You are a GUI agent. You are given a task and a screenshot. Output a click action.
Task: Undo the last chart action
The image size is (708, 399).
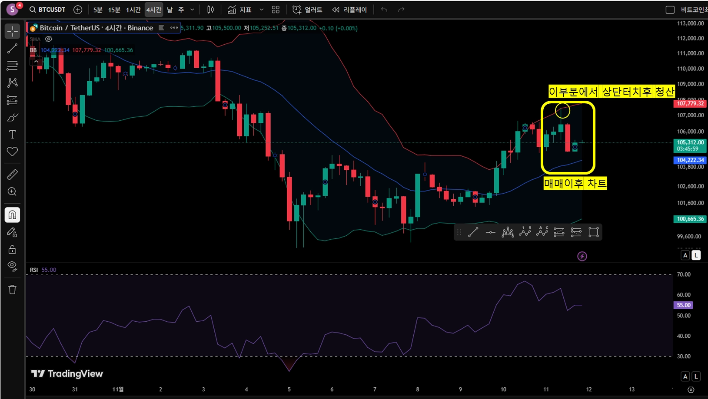[384, 10]
